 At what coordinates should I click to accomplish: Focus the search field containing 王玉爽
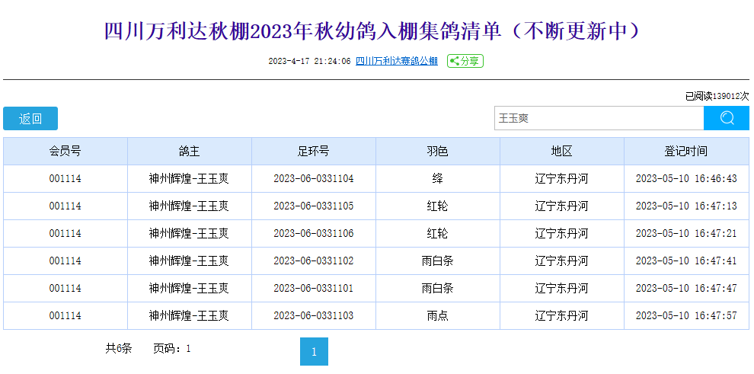(x=598, y=118)
